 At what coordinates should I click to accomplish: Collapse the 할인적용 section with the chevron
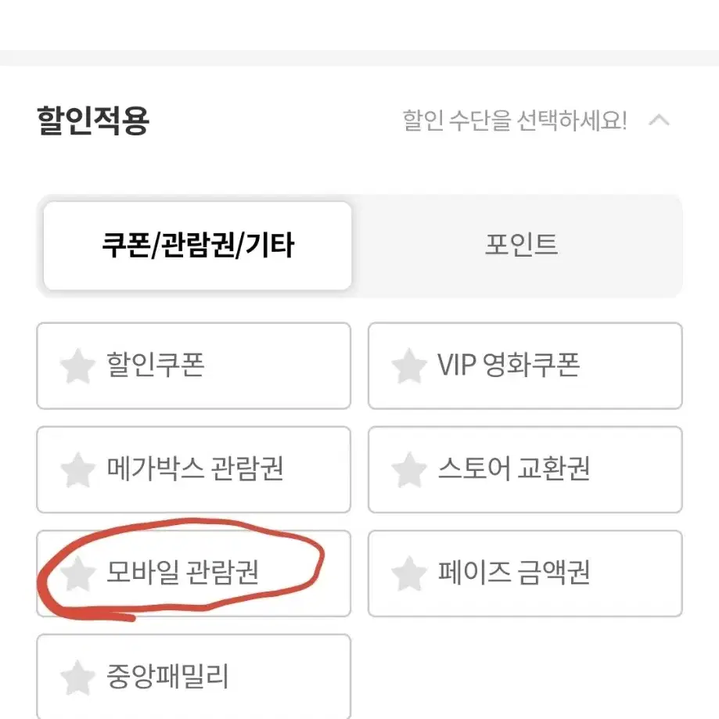click(x=659, y=120)
